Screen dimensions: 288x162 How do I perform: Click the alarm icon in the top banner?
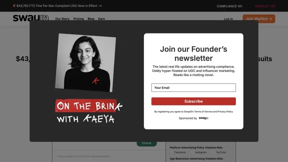tap(14, 6)
